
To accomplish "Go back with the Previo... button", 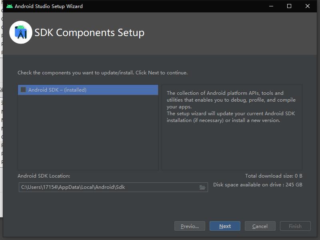I will point(190,226).
